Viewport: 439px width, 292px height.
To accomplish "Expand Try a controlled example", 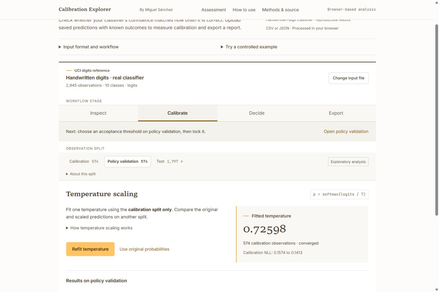I will [x=249, y=47].
